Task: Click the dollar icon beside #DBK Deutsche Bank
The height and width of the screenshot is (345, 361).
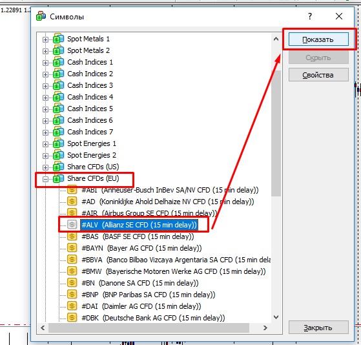Action: pyautogui.click(x=72, y=317)
